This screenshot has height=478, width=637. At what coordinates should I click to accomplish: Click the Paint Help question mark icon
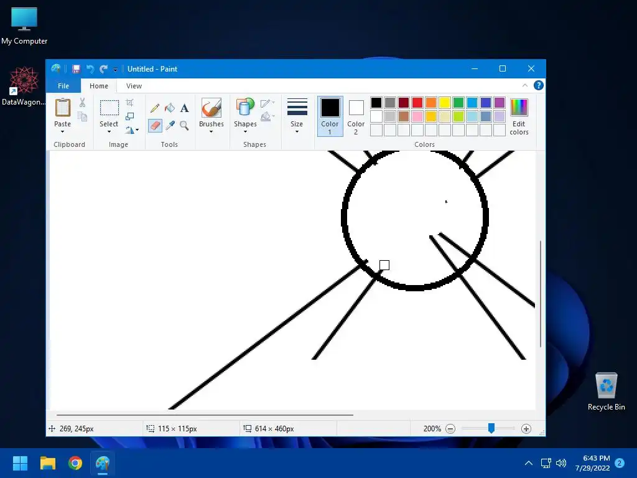538,85
